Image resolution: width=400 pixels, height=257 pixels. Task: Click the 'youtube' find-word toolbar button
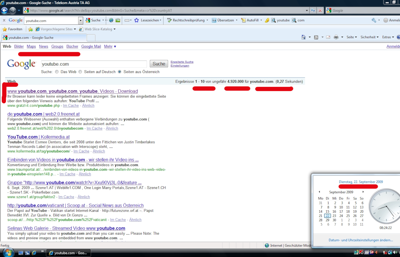tap(281, 20)
